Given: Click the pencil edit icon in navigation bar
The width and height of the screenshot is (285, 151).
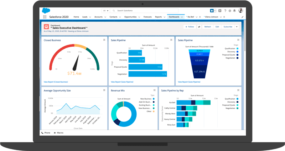Looking at the screenshot, I should (x=242, y=17).
